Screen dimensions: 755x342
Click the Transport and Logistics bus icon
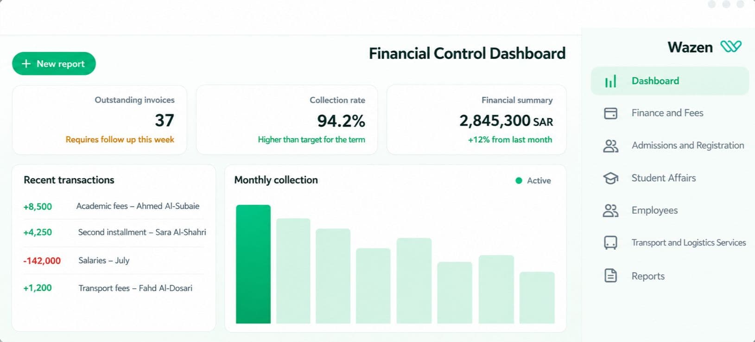tap(610, 243)
